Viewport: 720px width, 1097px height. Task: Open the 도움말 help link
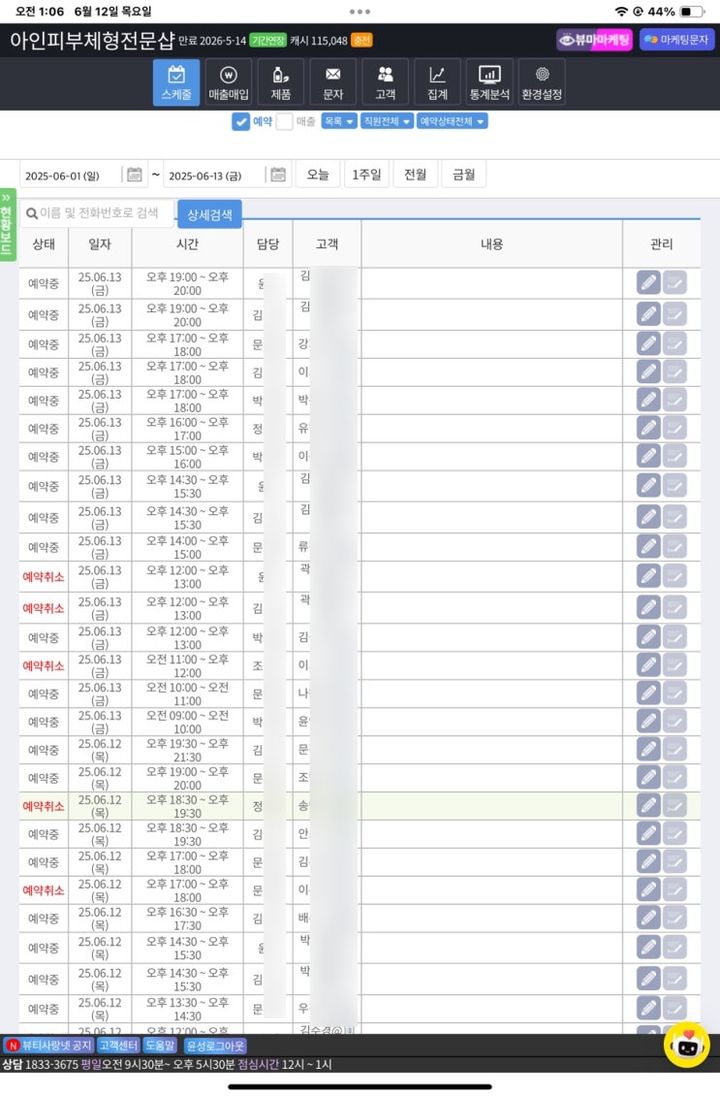(160, 1046)
